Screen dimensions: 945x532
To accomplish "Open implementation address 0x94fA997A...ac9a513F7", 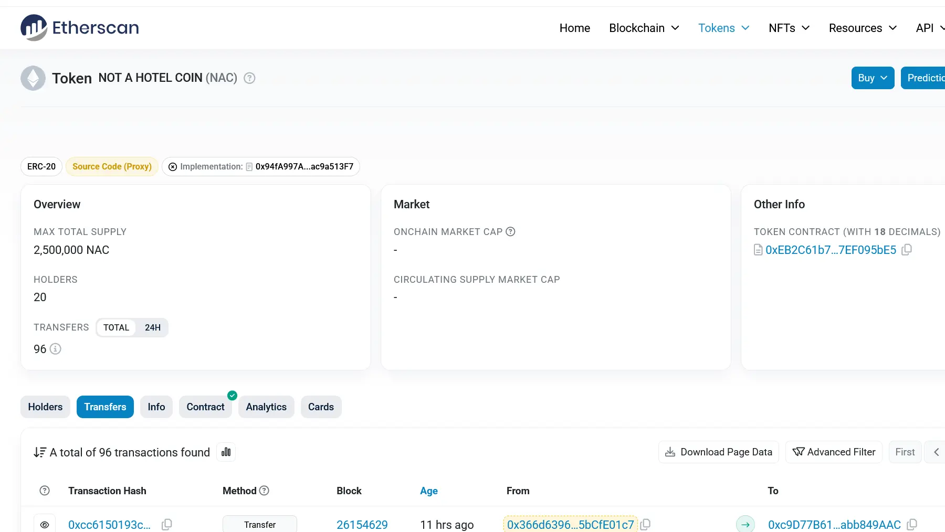I will point(304,167).
